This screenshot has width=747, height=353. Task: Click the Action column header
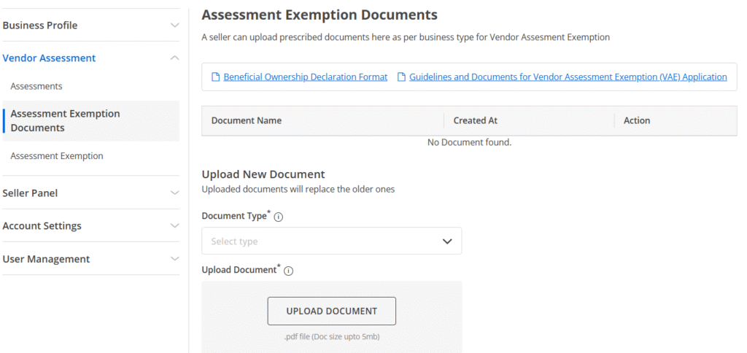point(636,120)
